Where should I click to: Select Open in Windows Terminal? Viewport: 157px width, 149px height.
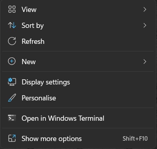63,118
